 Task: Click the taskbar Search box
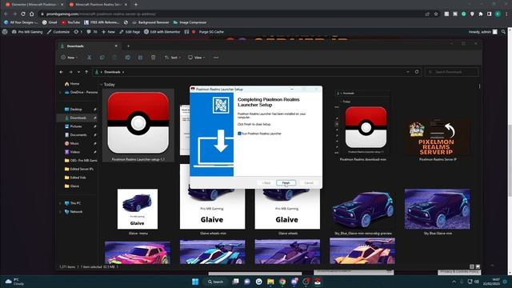coord(216,282)
